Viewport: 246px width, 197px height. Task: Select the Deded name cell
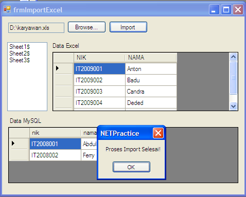(x=151, y=103)
